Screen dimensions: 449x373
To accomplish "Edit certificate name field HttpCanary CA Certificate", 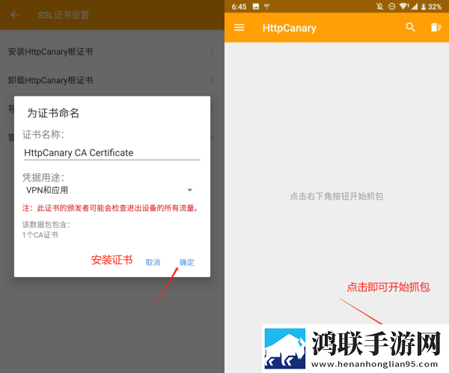I will (112, 153).
